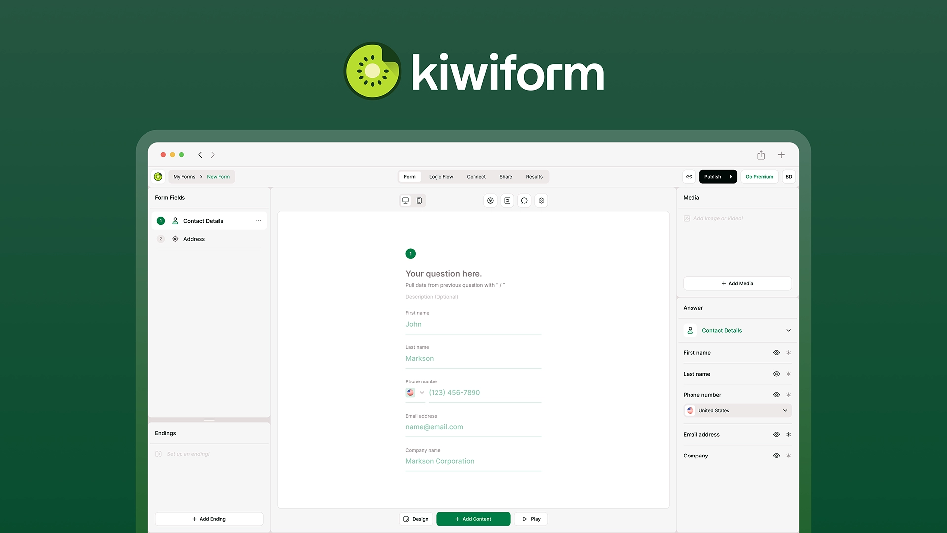The image size is (947, 533).
Task: Expand Contact Details answer type dropdown
Action: [788, 331]
